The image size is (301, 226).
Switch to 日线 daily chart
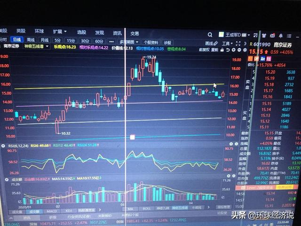click(17, 40)
